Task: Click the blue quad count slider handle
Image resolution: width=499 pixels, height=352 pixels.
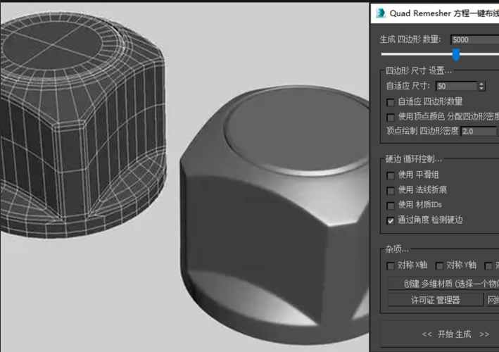Action: point(456,54)
